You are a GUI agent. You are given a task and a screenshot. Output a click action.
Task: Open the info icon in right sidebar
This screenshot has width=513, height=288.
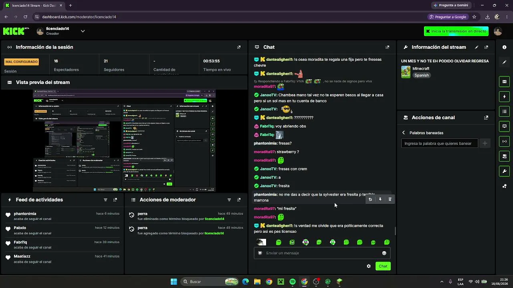pos(504,47)
